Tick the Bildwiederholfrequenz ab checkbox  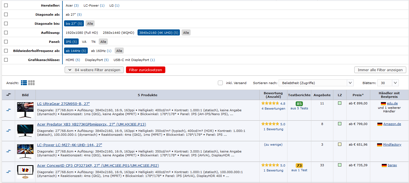6,51
